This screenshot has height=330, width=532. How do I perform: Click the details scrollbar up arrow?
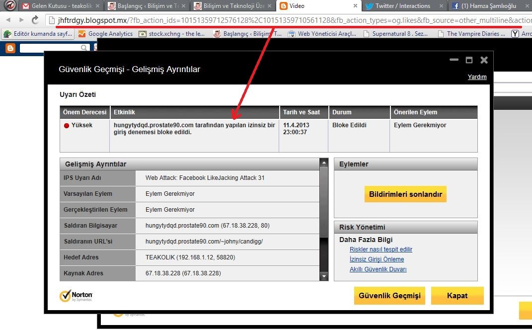point(324,163)
